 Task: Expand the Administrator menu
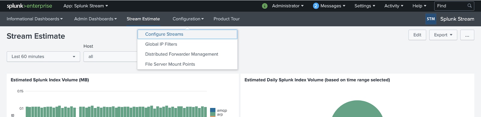[288, 6]
